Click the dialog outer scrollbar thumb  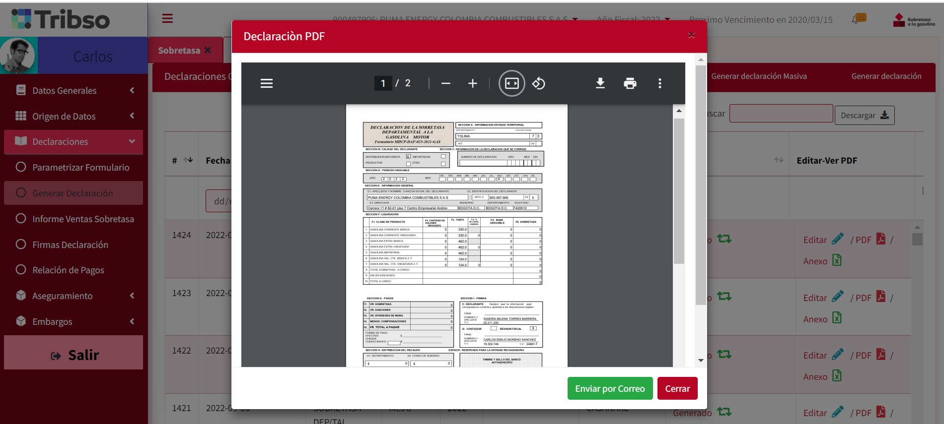tap(701, 184)
